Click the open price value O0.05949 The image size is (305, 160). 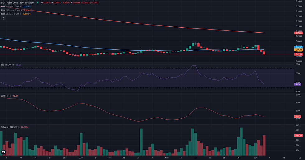coord(46,3)
